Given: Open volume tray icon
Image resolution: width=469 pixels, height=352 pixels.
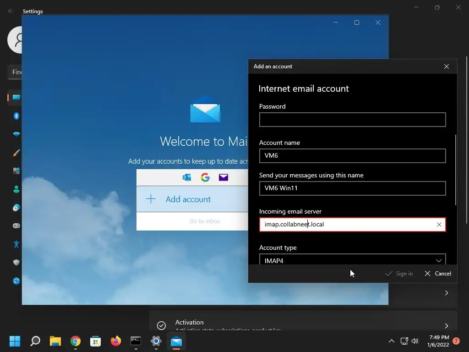Looking at the screenshot, I should click(415, 341).
